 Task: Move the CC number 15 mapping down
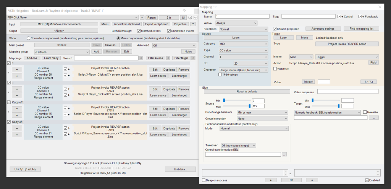click(17, 115)
